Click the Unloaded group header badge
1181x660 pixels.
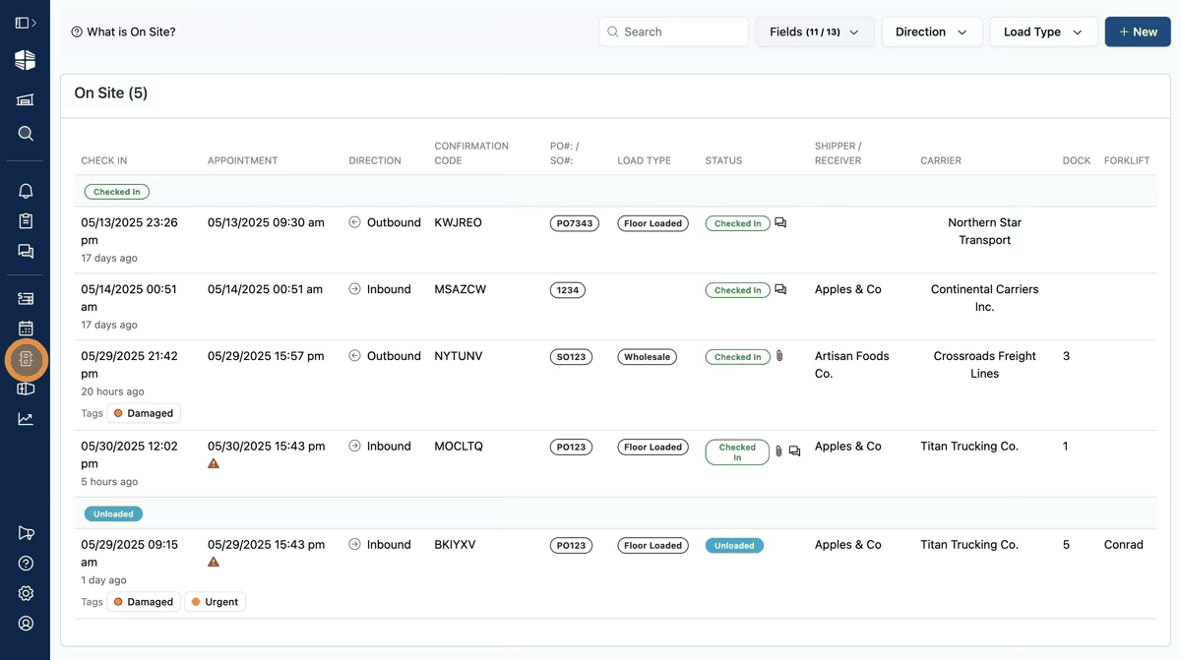click(x=113, y=513)
